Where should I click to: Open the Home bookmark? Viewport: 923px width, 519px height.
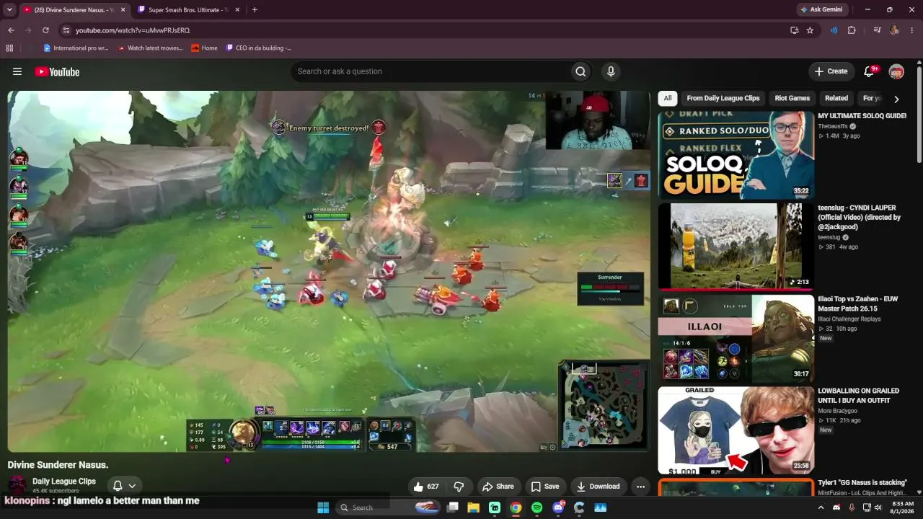(205, 48)
